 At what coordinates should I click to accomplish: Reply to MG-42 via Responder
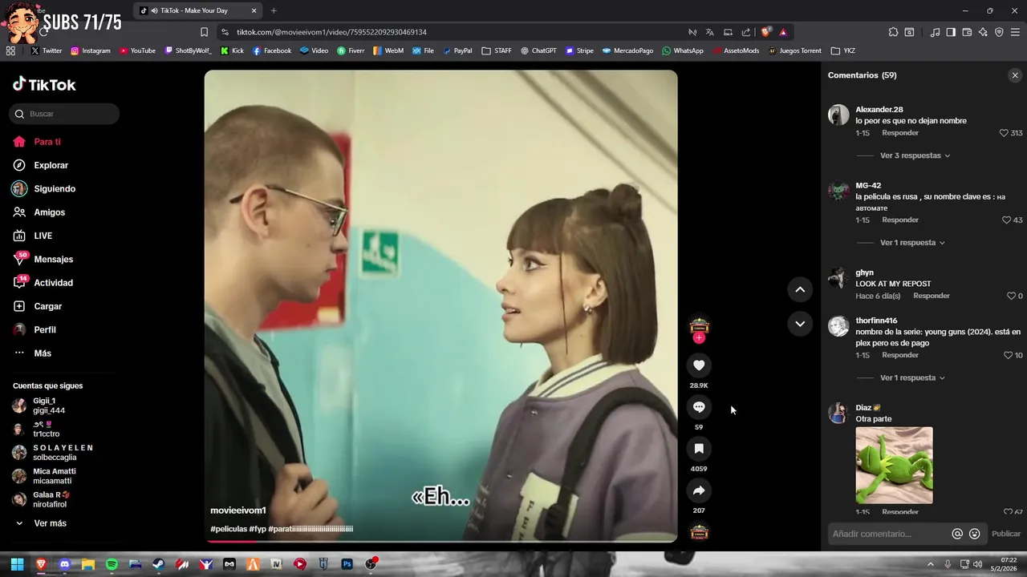(900, 220)
